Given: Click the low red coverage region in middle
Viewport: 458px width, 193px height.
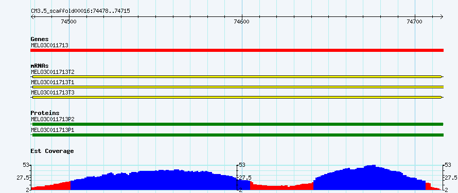Looking at the screenshot, I should (x=281, y=187).
